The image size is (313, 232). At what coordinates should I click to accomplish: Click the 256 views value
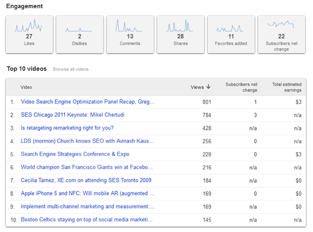(x=207, y=141)
